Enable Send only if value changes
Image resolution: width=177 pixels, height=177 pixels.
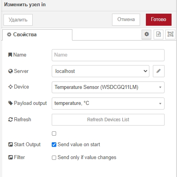54,158
